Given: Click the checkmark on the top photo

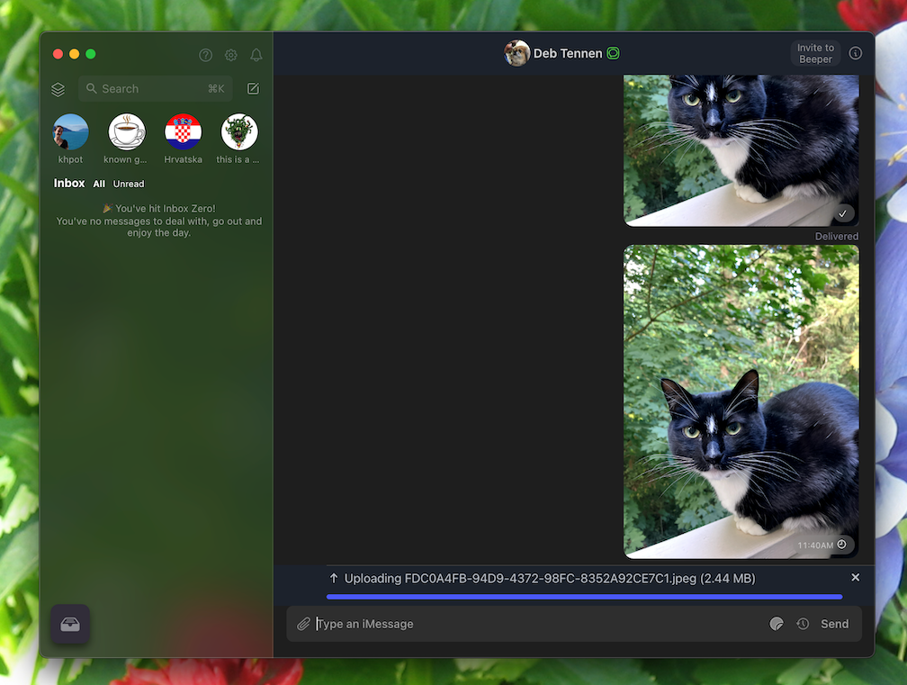Looking at the screenshot, I should (843, 213).
